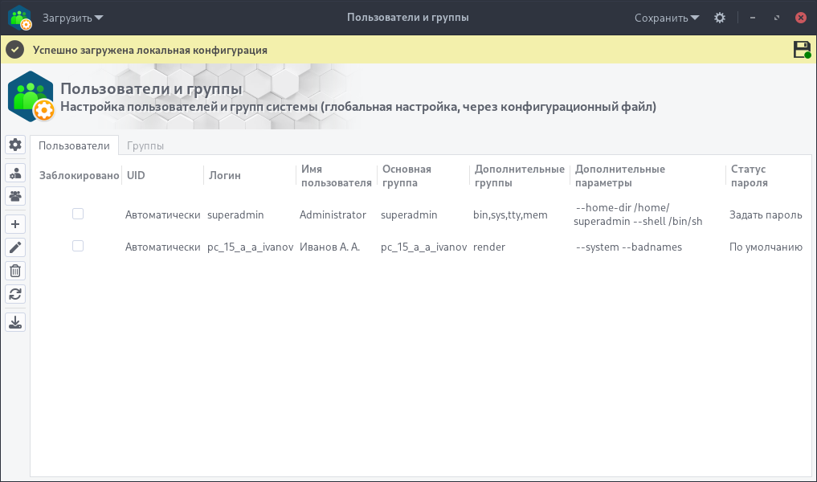
Task: Add a new user with the plus icon
Action: tap(14, 223)
